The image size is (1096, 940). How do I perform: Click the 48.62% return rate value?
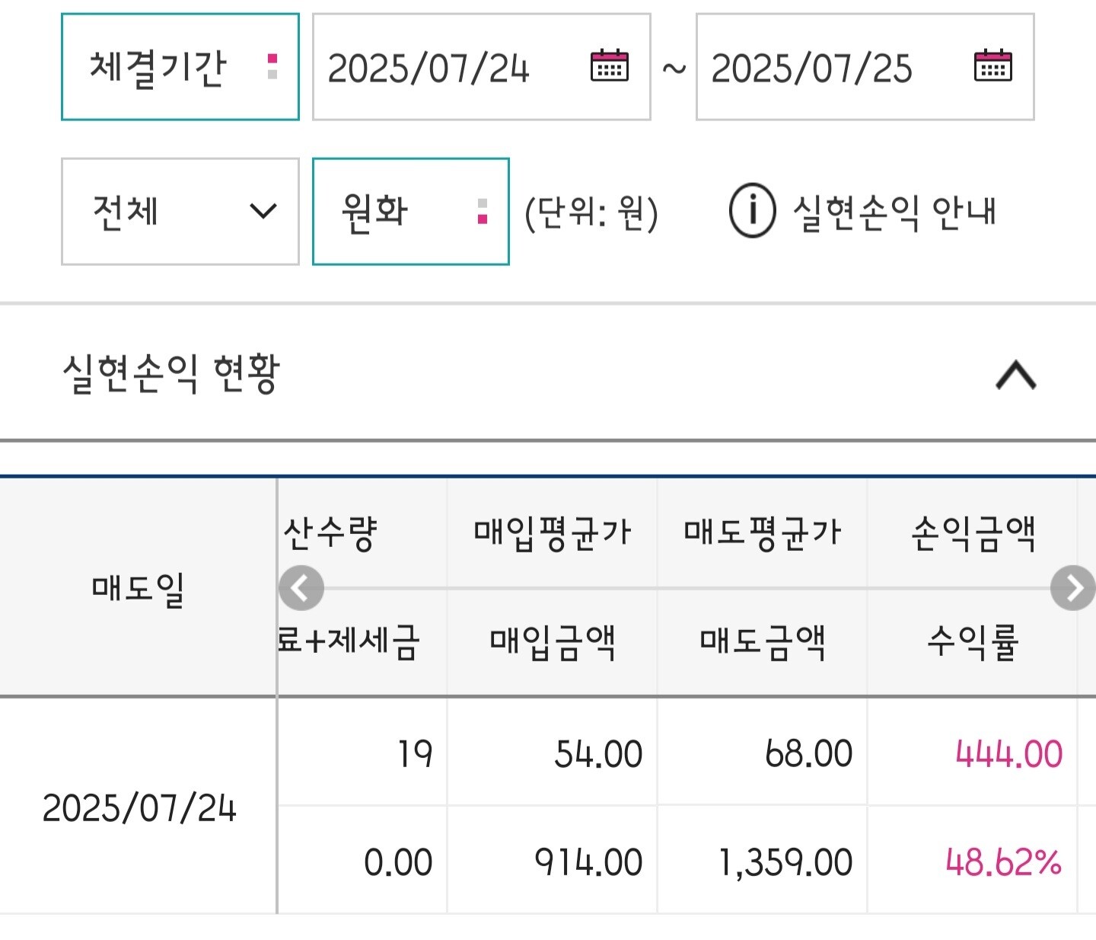tap(1003, 862)
